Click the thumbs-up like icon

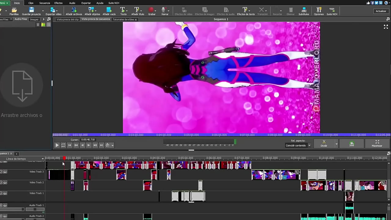click(368, 3)
